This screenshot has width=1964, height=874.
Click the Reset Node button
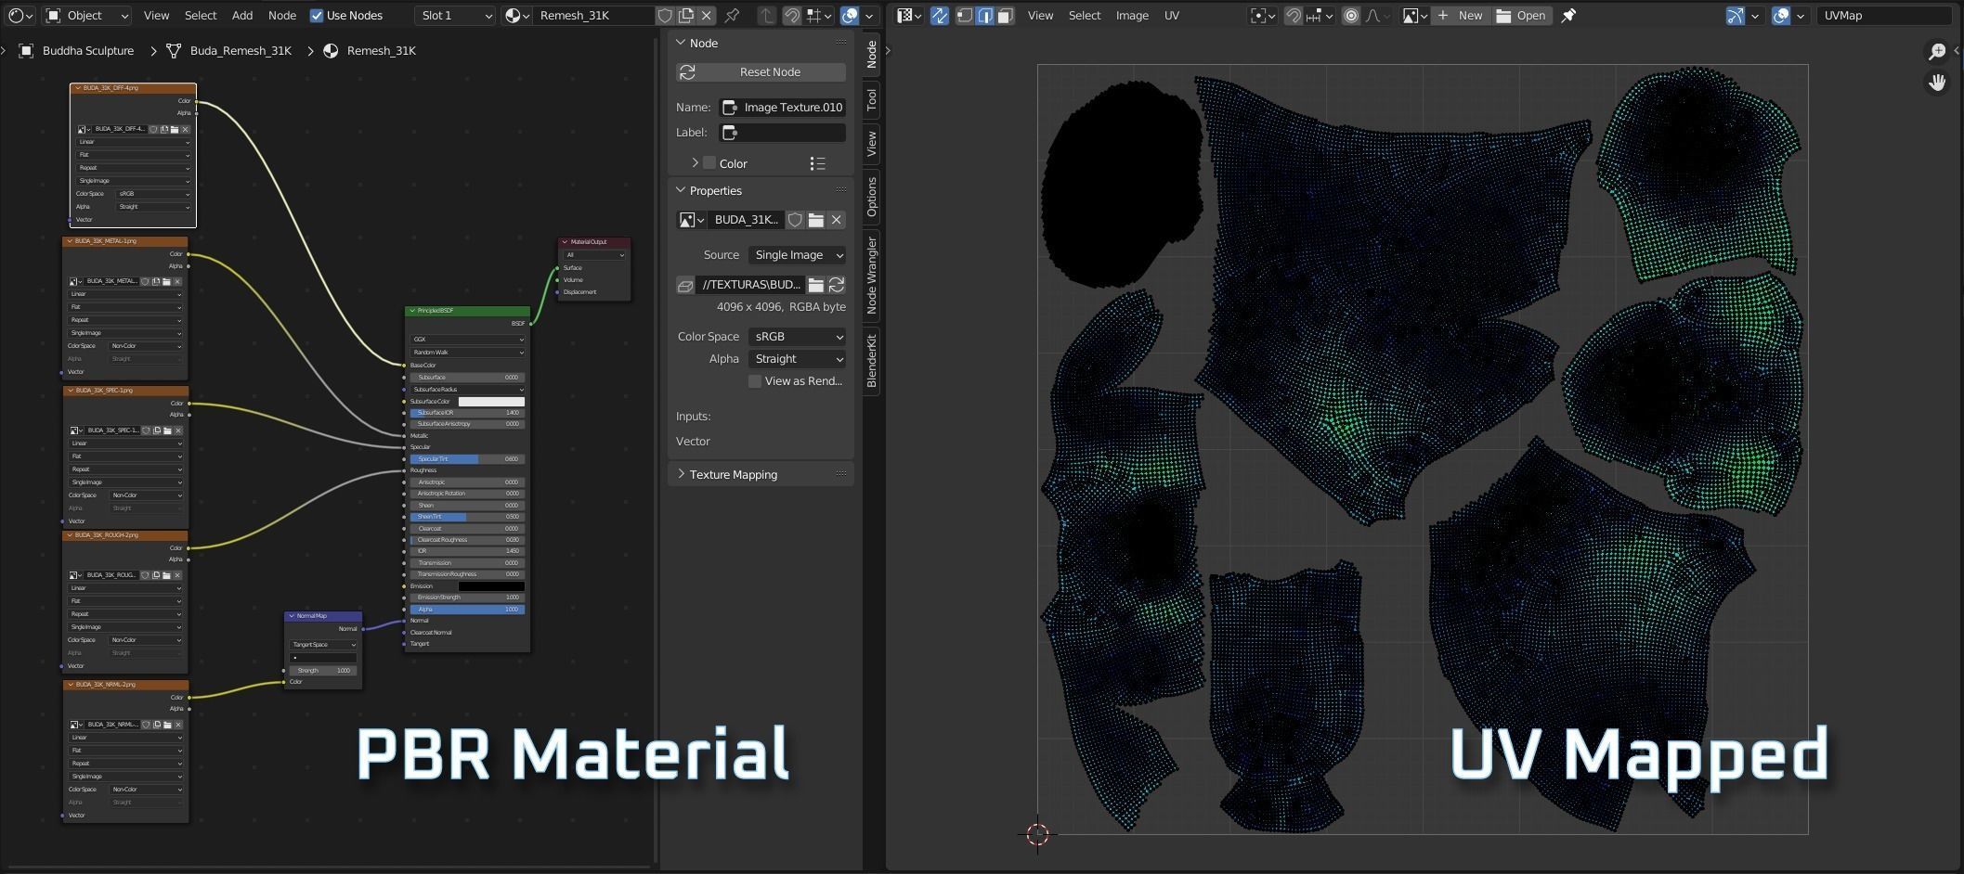click(x=761, y=72)
